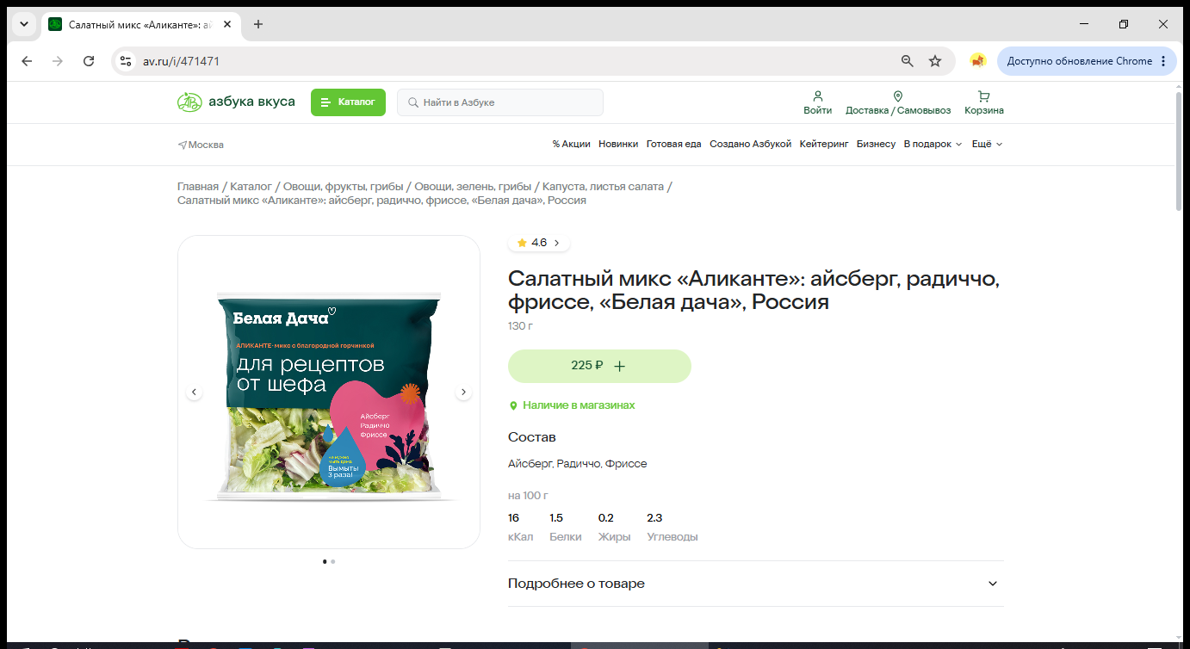Change the city from Москва

201,145
